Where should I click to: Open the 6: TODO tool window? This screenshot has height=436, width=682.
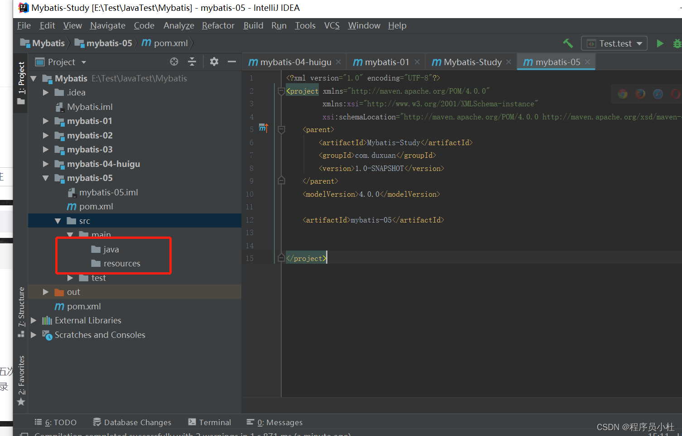(x=56, y=422)
